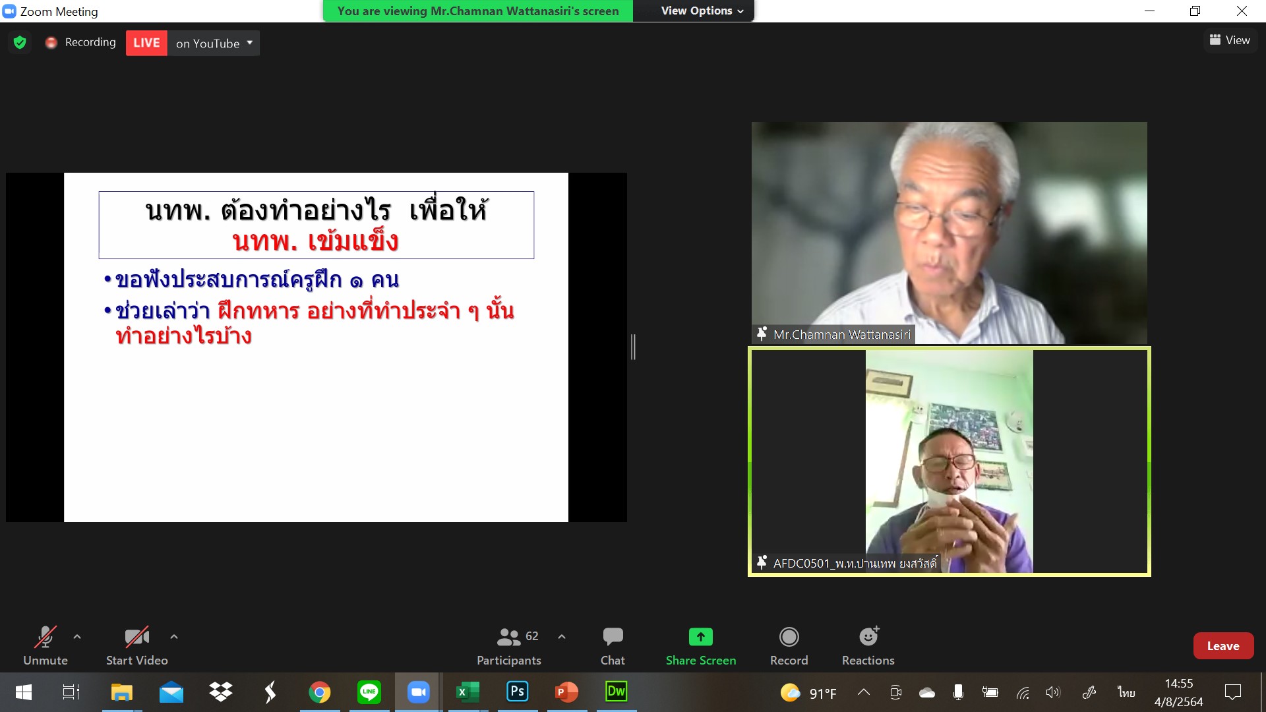Click the pen workspace tray icon
The image size is (1266, 712).
pos(1089,692)
